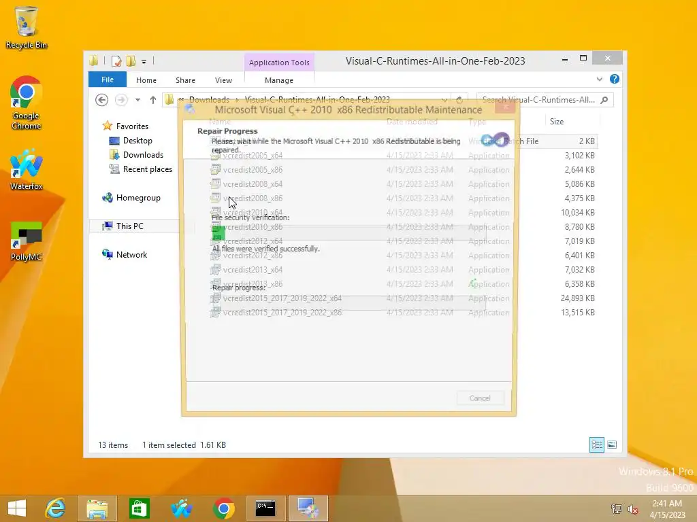
Task: Click the Cancel button in the repair dialog
Action: 480,398
